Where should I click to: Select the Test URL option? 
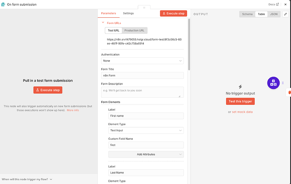click(x=113, y=30)
